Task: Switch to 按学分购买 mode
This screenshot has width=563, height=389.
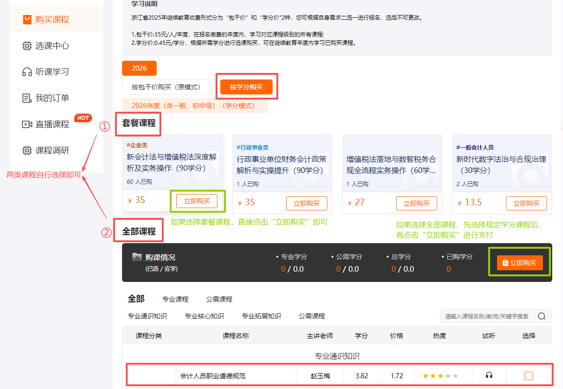Action: pyautogui.click(x=246, y=86)
